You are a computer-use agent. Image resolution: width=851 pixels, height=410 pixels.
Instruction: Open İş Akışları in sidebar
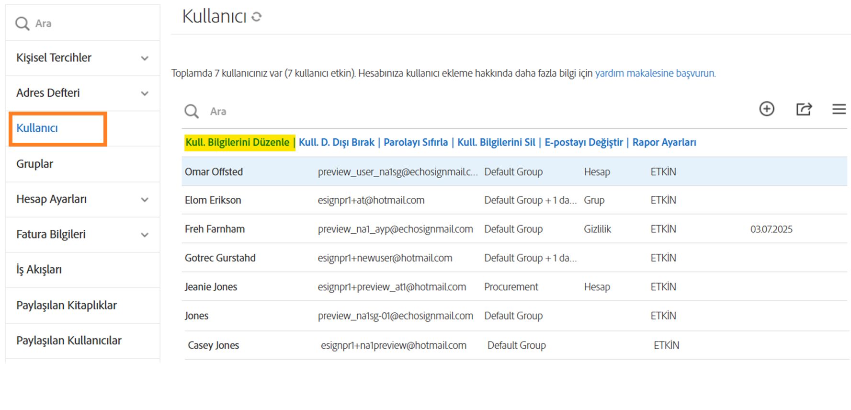39,270
